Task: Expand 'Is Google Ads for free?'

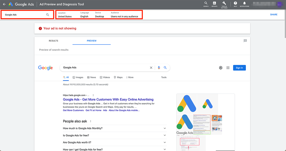Action: (115, 136)
